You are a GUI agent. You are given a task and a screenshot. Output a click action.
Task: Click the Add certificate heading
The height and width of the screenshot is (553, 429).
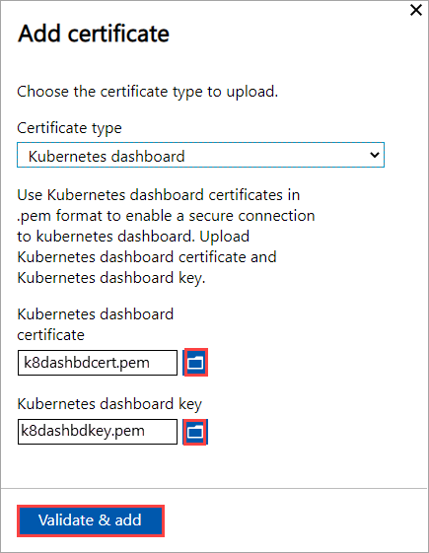pos(94,34)
